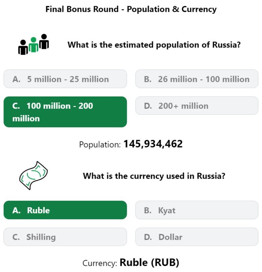The image size is (262, 272).
Task: Click the green banknote currency icon
Action: point(33,175)
